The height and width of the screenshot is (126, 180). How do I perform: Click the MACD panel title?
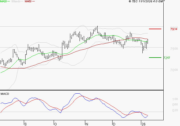click(5, 94)
